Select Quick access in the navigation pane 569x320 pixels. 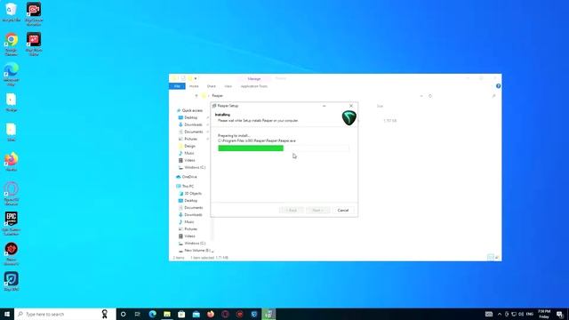click(x=189, y=110)
